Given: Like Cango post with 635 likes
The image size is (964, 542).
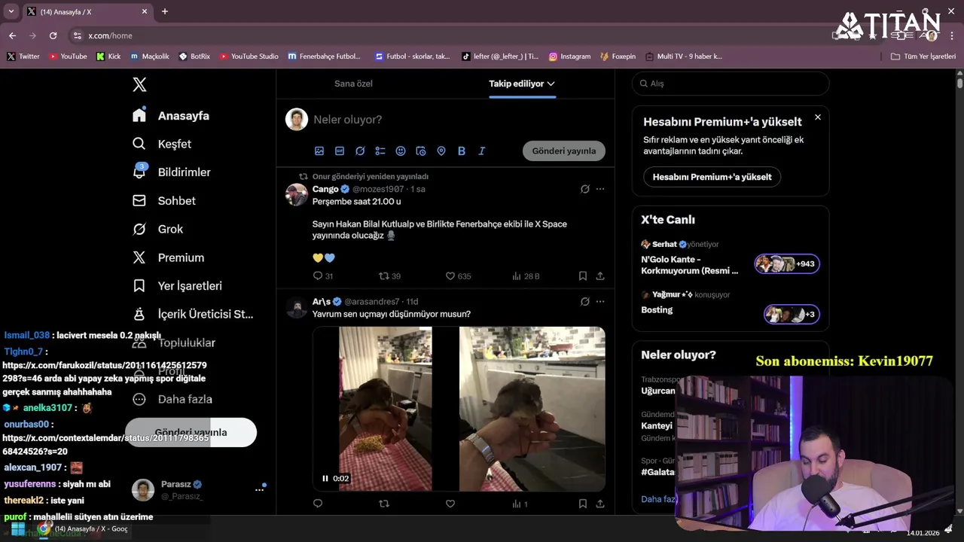Looking at the screenshot, I should [458, 276].
